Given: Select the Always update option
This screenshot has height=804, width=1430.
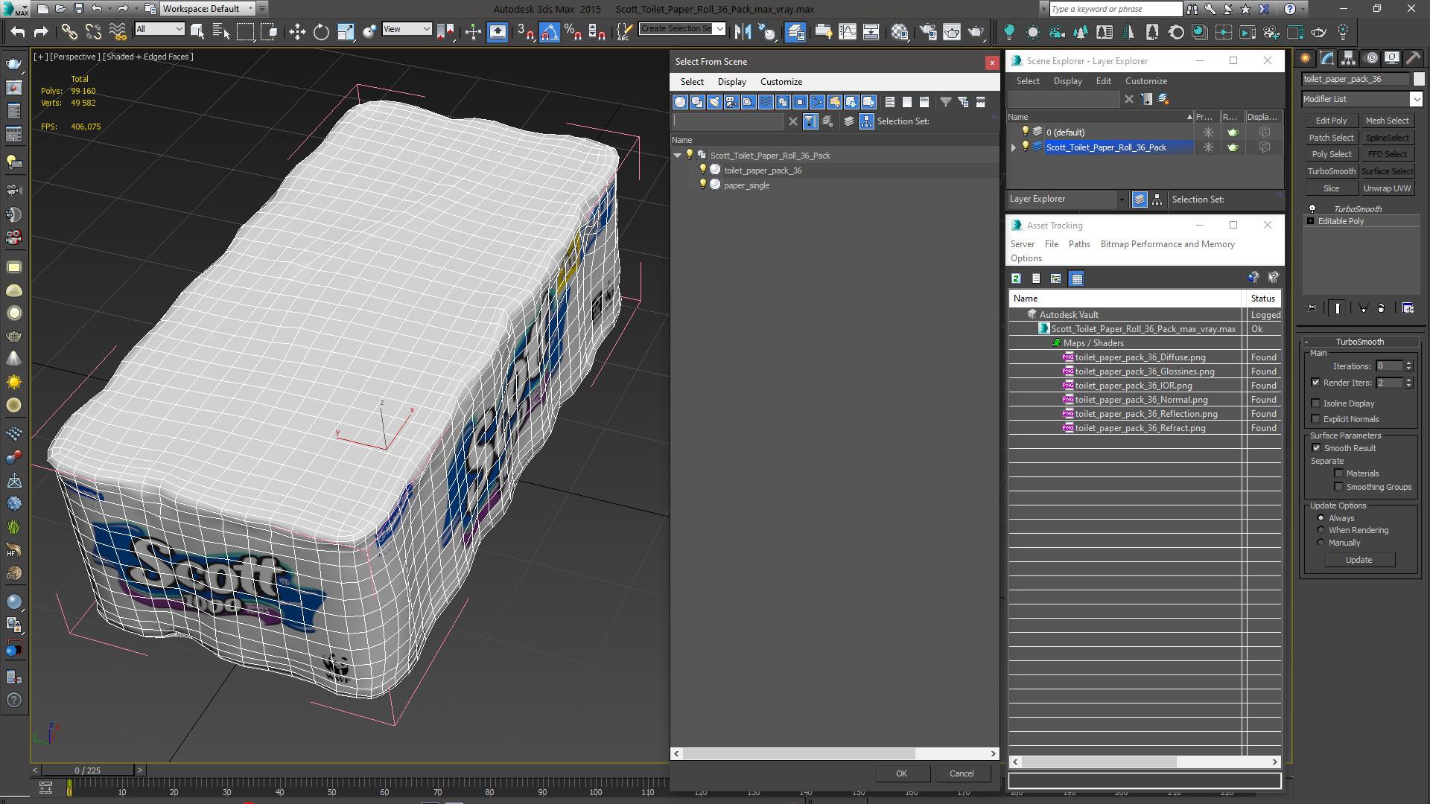Looking at the screenshot, I should pos(1321,518).
